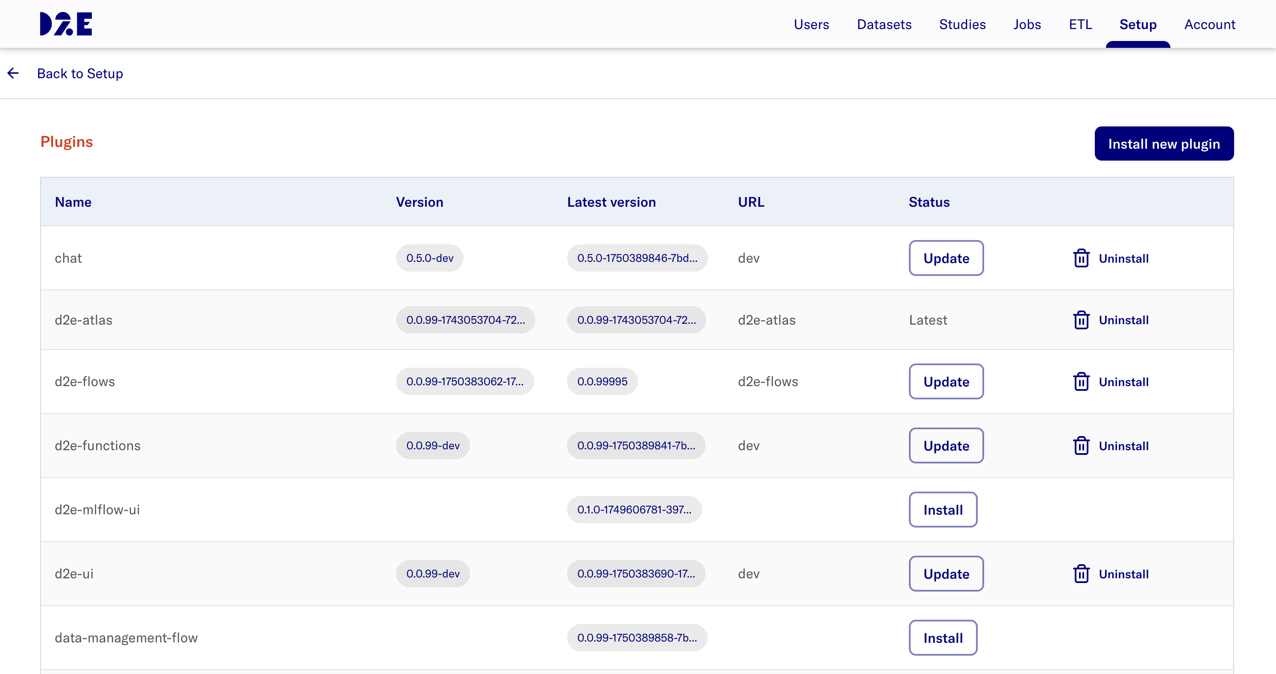
Task: Click dev URL in d2e-functions row
Action: pos(748,445)
